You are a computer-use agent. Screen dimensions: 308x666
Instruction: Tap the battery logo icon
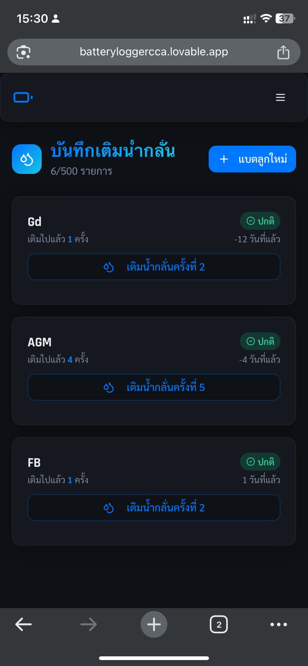click(x=23, y=97)
